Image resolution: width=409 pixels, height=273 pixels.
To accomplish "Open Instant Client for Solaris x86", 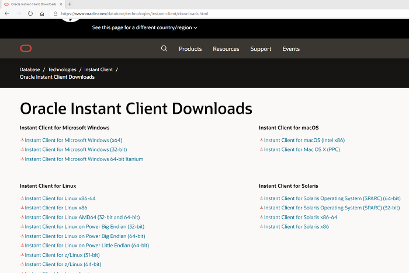I will pos(296,227).
